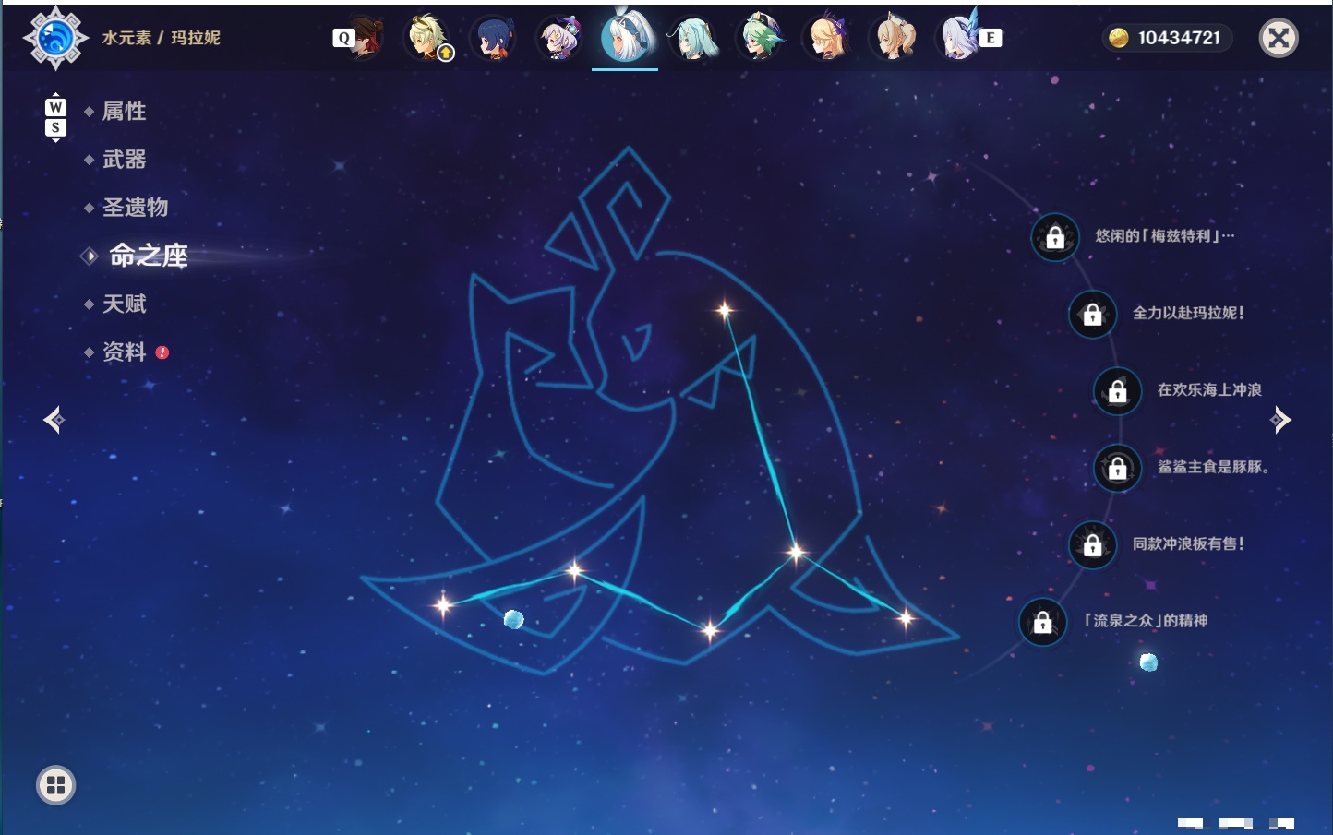Click the W/S navigation key indicator
Screen dimensions: 1333x835
[x=55, y=117]
